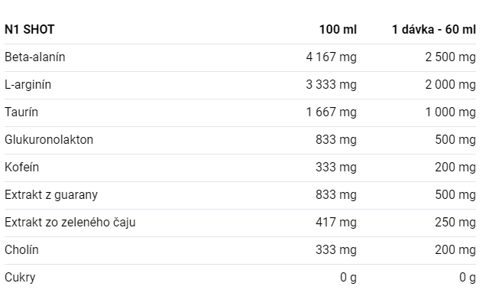The height and width of the screenshot is (293, 486).
Task: Select the 100 ml column header
Action: click(339, 30)
